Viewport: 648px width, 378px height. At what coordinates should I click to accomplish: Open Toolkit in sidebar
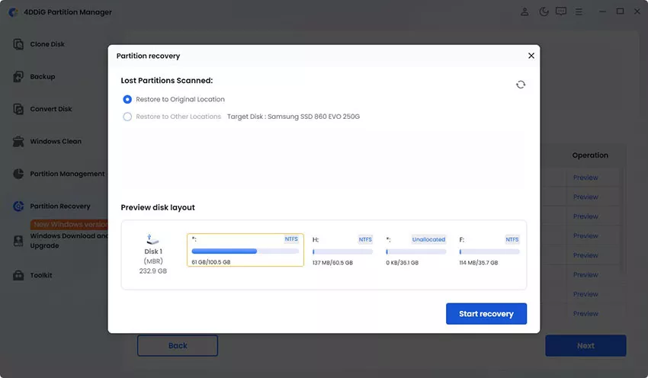click(41, 275)
